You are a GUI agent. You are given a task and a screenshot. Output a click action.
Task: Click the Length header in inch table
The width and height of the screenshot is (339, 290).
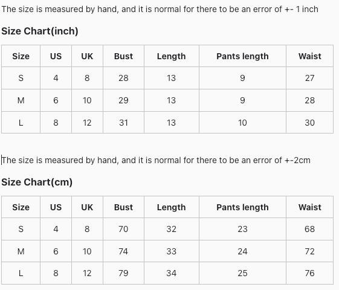(171, 56)
